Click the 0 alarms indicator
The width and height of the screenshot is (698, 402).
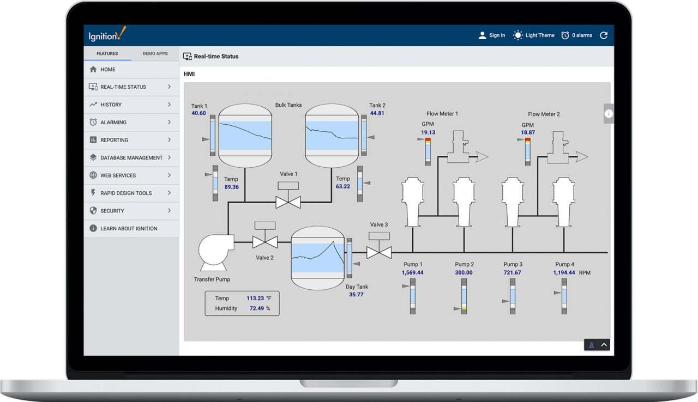576,35
